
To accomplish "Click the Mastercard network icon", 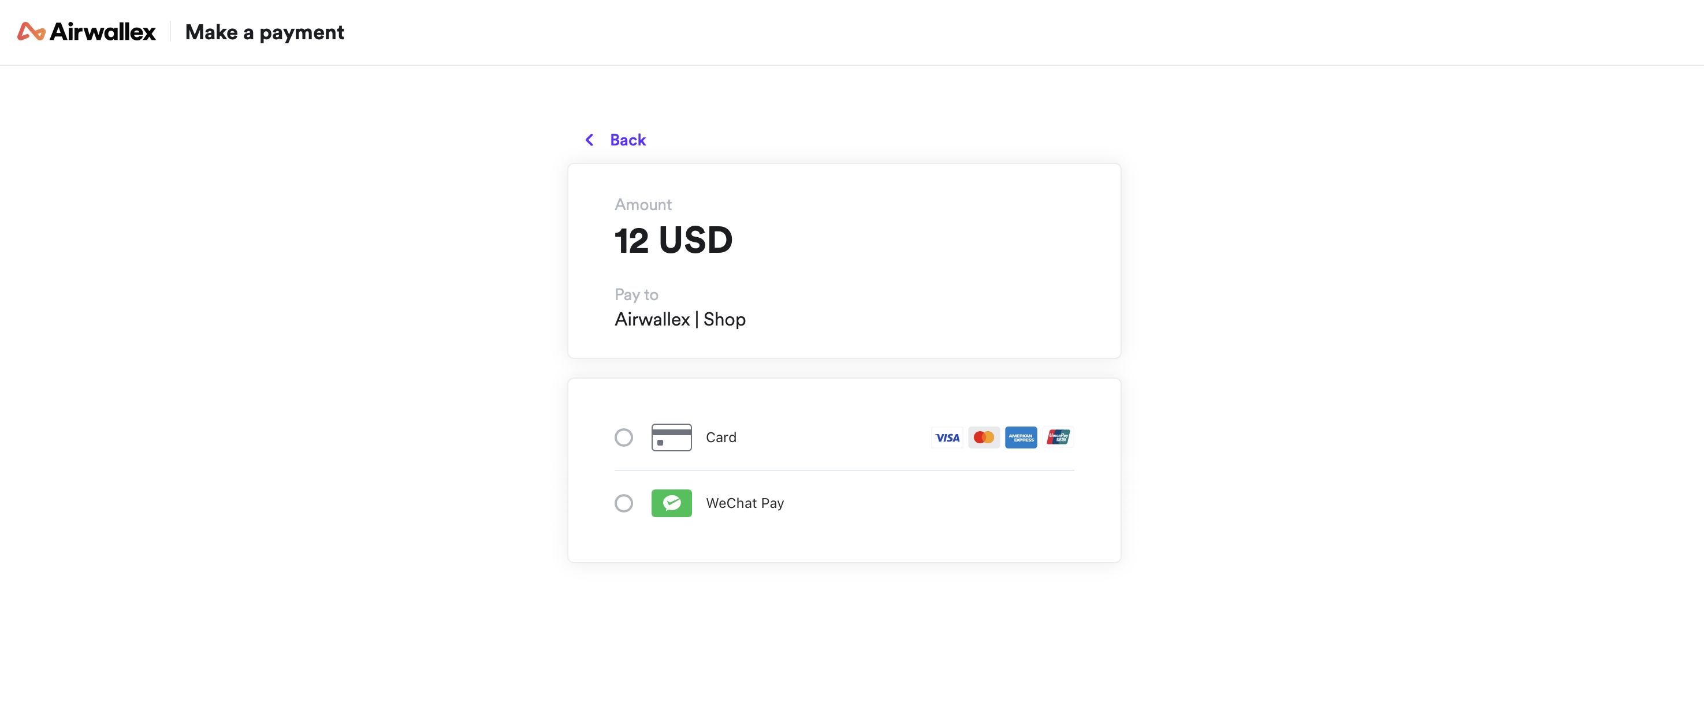I will click(984, 437).
